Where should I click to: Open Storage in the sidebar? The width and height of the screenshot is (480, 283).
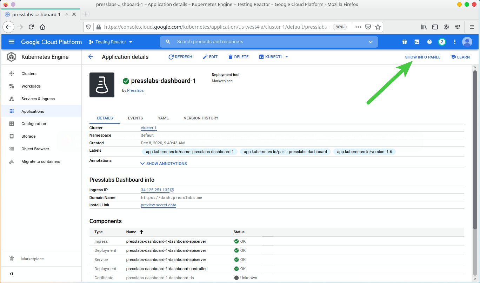(41, 136)
